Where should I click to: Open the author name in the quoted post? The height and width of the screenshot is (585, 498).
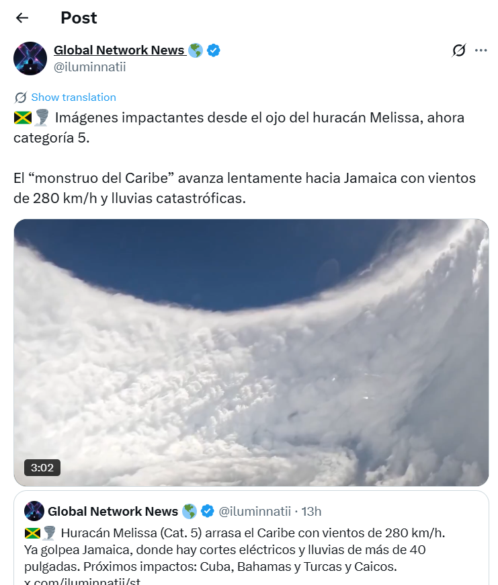[x=113, y=511]
